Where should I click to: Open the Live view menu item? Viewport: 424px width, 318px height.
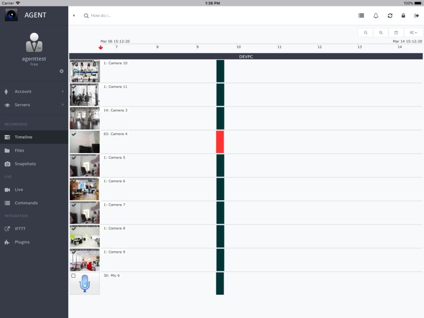(19, 190)
